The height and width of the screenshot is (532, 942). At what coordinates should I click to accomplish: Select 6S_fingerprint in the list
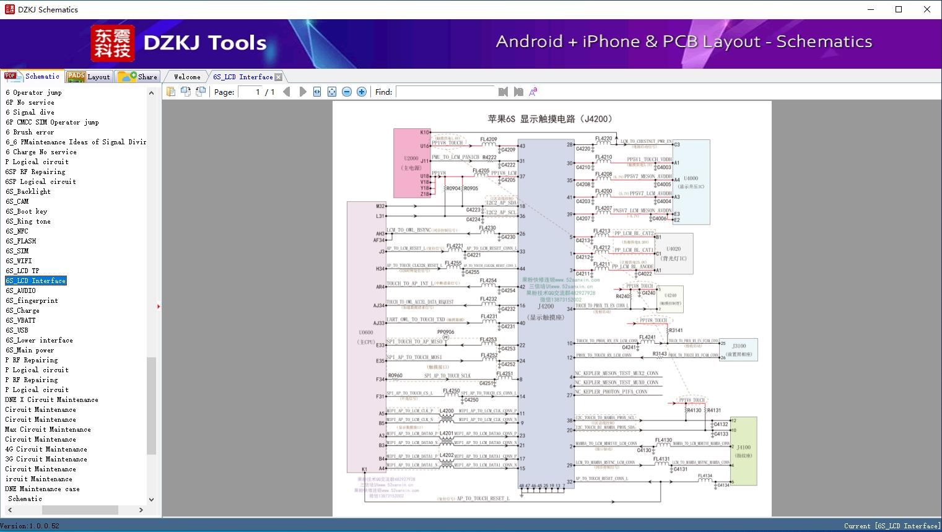pyautogui.click(x=32, y=300)
